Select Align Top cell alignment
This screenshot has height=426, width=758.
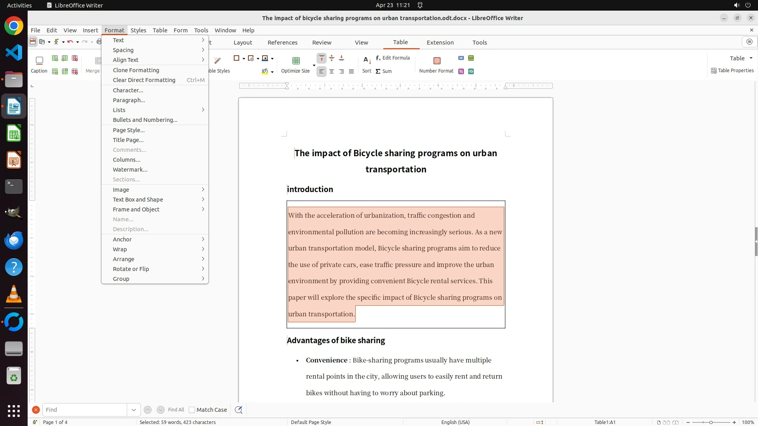click(322, 58)
